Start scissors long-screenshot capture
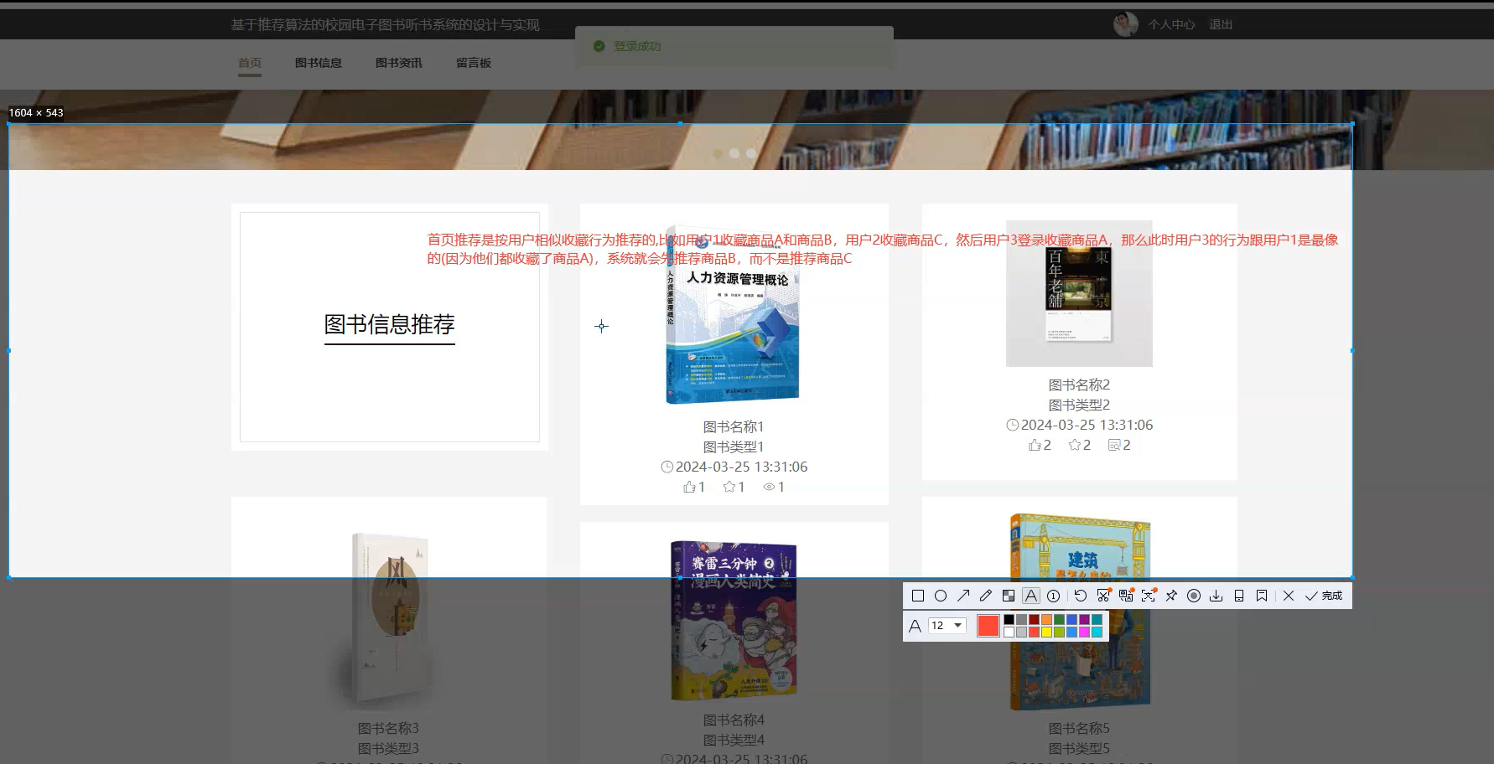This screenshot has height=764, width=1494. coord(1103,596)
